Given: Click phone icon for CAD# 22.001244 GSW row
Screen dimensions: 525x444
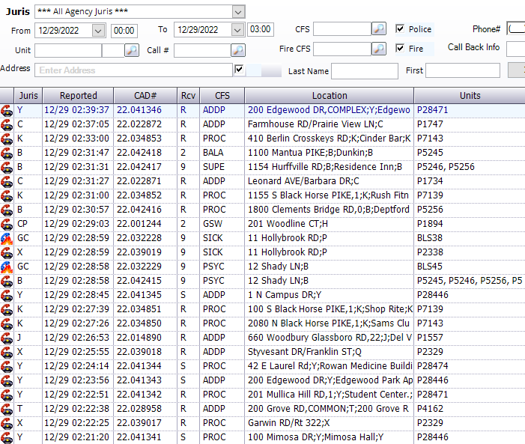Looking at the screenshot, I should (x=7, y=225).
